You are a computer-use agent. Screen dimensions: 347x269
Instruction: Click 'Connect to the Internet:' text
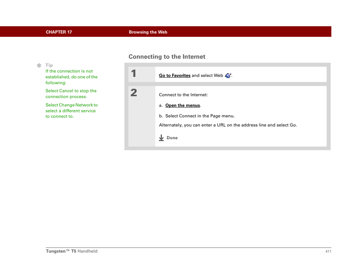[x=183, y=95]
